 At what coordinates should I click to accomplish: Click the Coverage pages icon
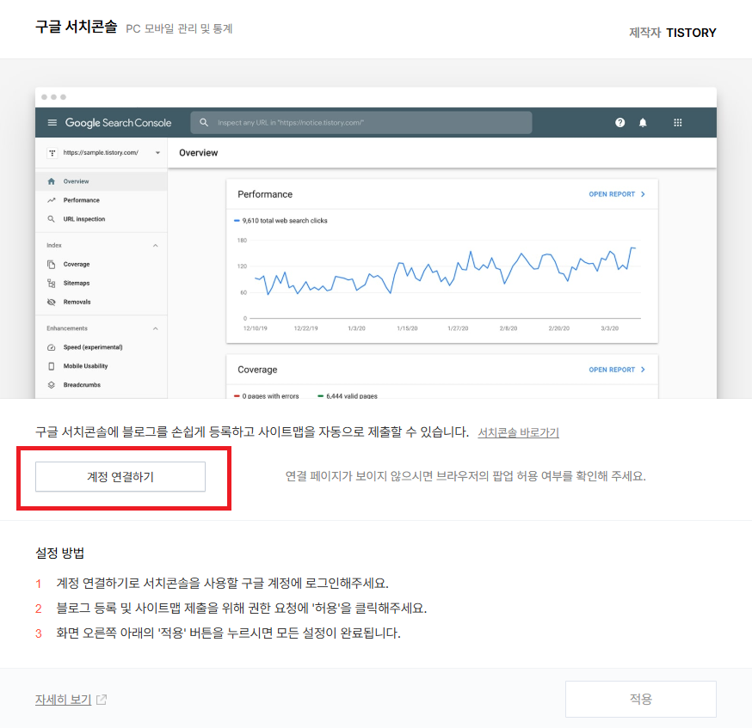(x=52, y=265)
